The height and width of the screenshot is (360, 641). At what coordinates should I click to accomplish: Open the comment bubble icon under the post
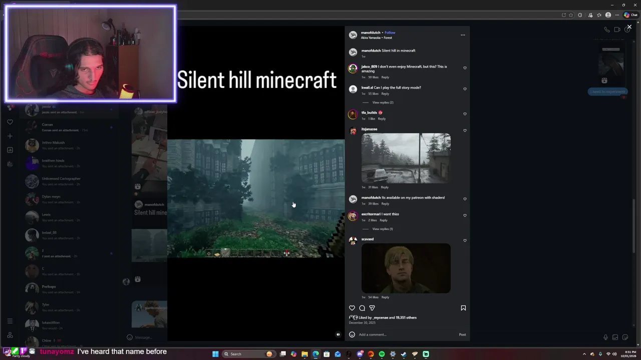(x=362, y=308)
